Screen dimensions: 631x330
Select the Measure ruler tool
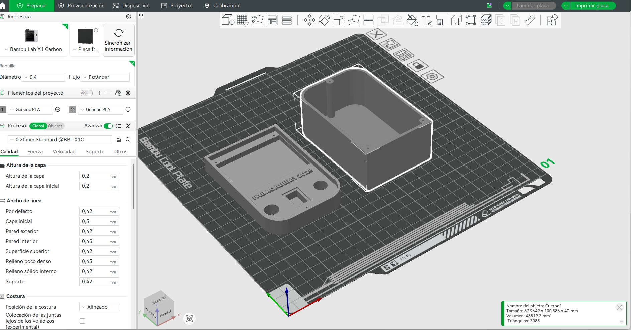(530, 20)
